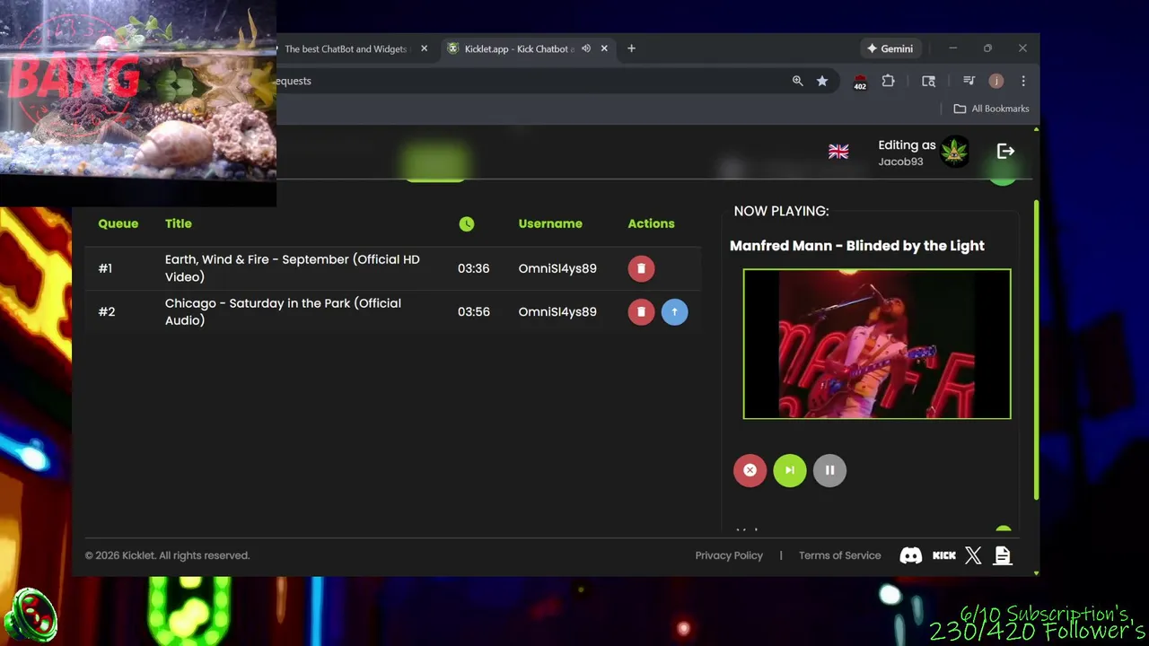This screenshot has height=646, width=1149.
Task: Click the page vertical scrollbar
Action: (1037, 350)
